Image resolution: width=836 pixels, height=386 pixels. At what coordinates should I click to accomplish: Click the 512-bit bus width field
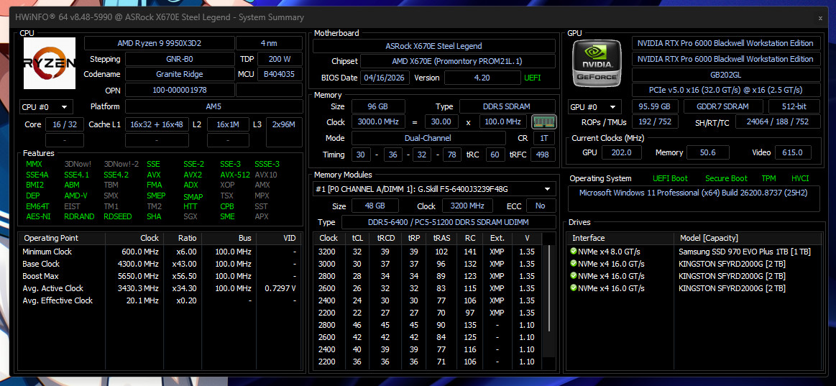[794, 106]
